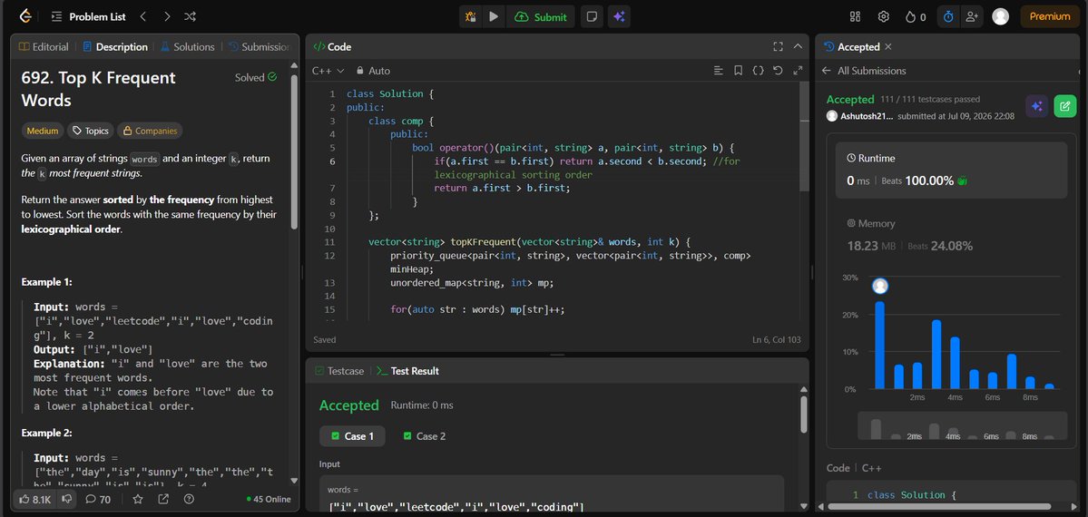The image size is (1088, 517).
Task: Switch to the Editorial tab
Action: pyautogui.click(x=43, y=47)
